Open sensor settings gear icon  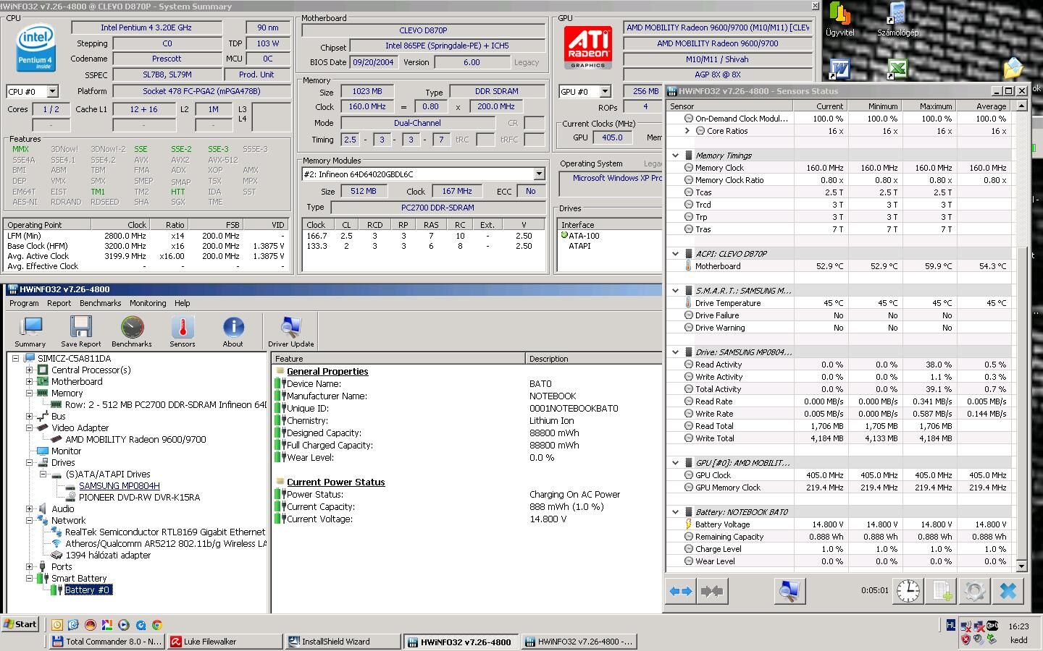click(975, 591)
